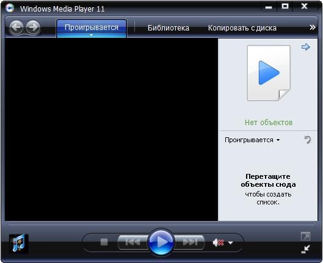This screenshot has width=323, height=263.
Task: Skip to the next track
Action: 190,242
